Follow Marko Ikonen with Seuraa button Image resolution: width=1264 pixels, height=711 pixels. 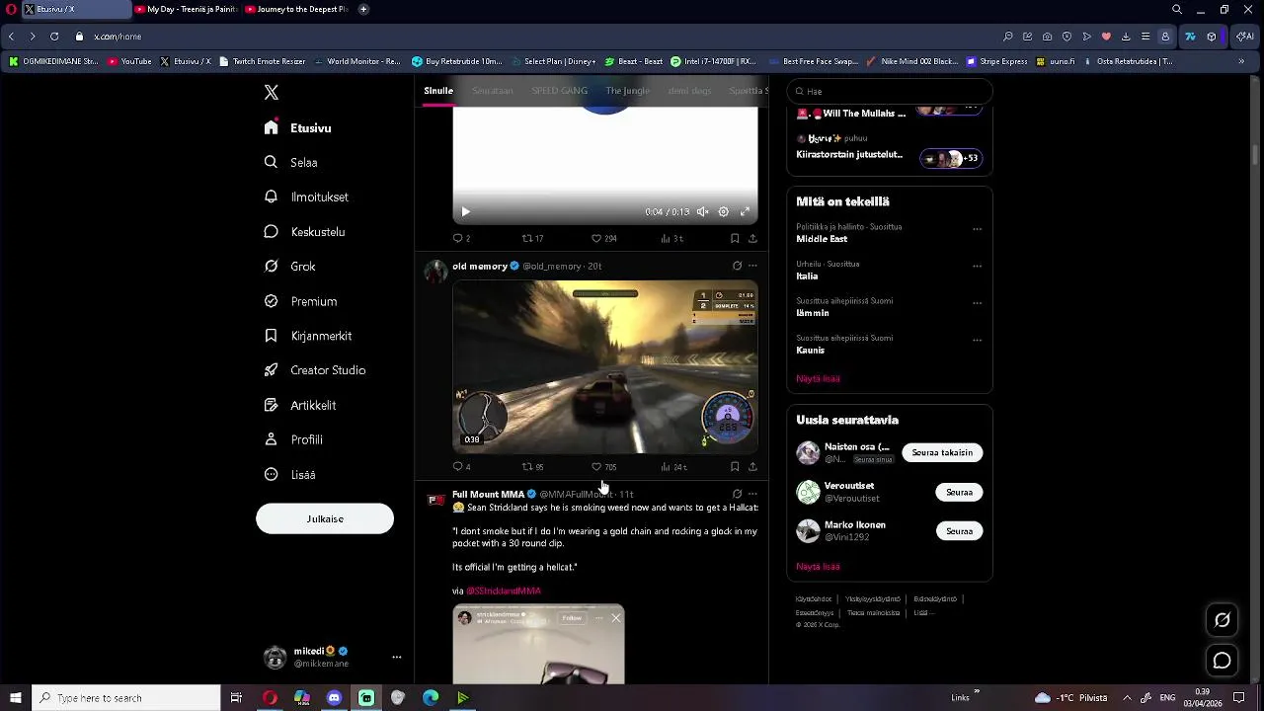(959, 531)
